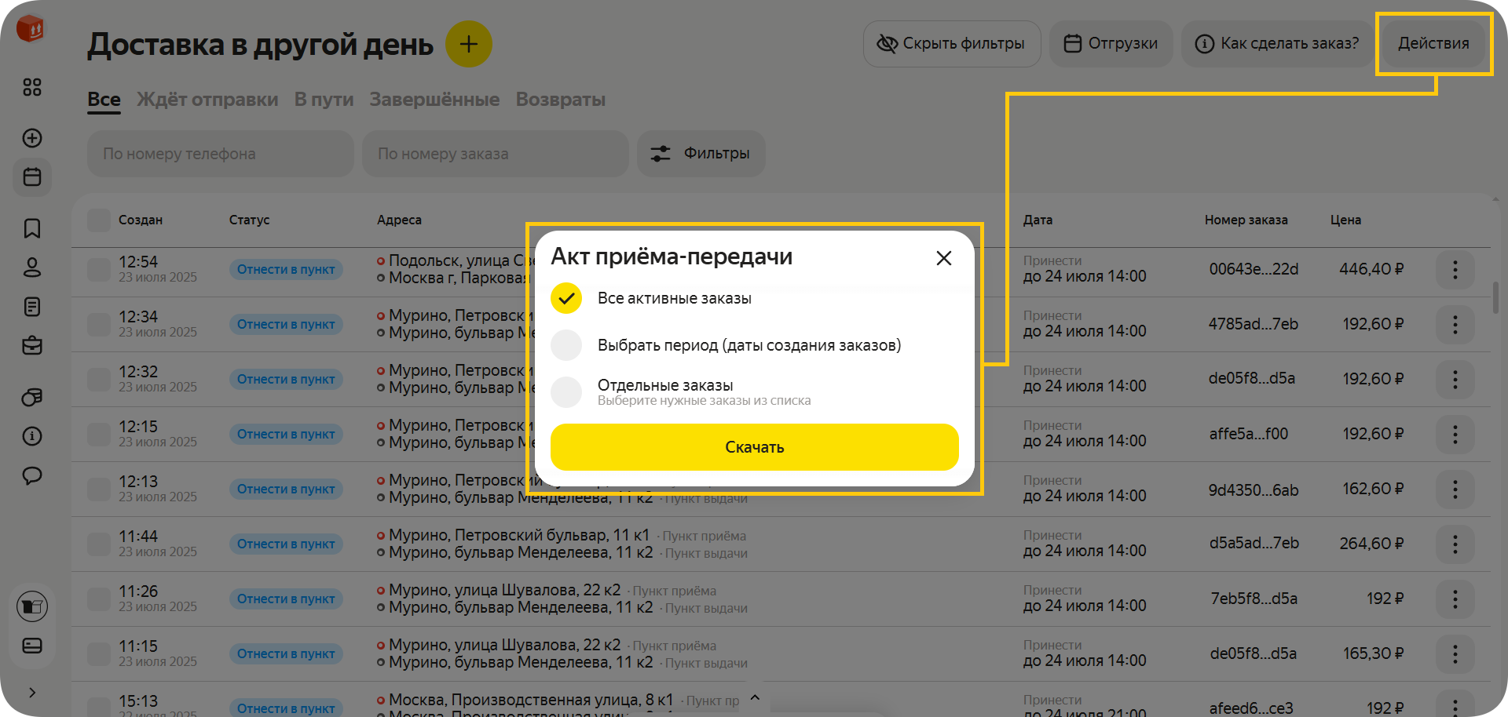This screenshot has height=717, width=1508.
Task: Open the Действия dropdown menu
Action: (x=1433, y=44)
